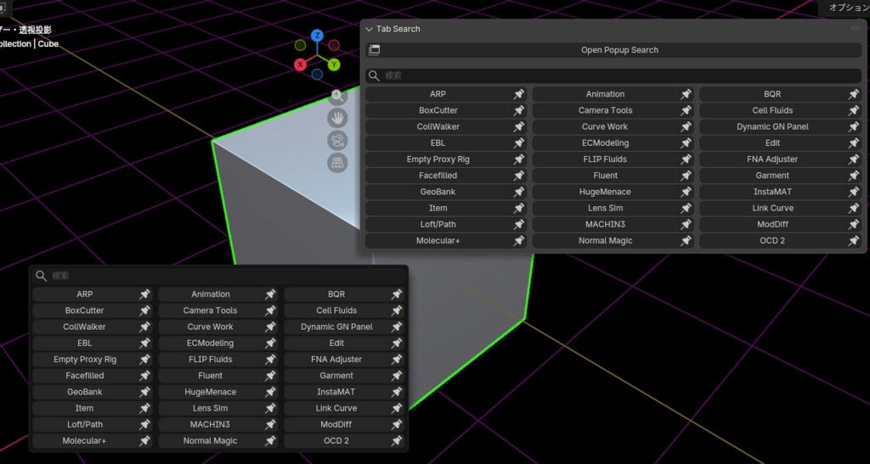
Task: Pin Camera Tools in Tab Search panel
Action: 686,110
